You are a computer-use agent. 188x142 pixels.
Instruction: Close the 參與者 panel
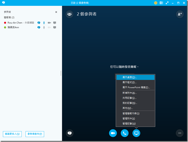point(56,12)
